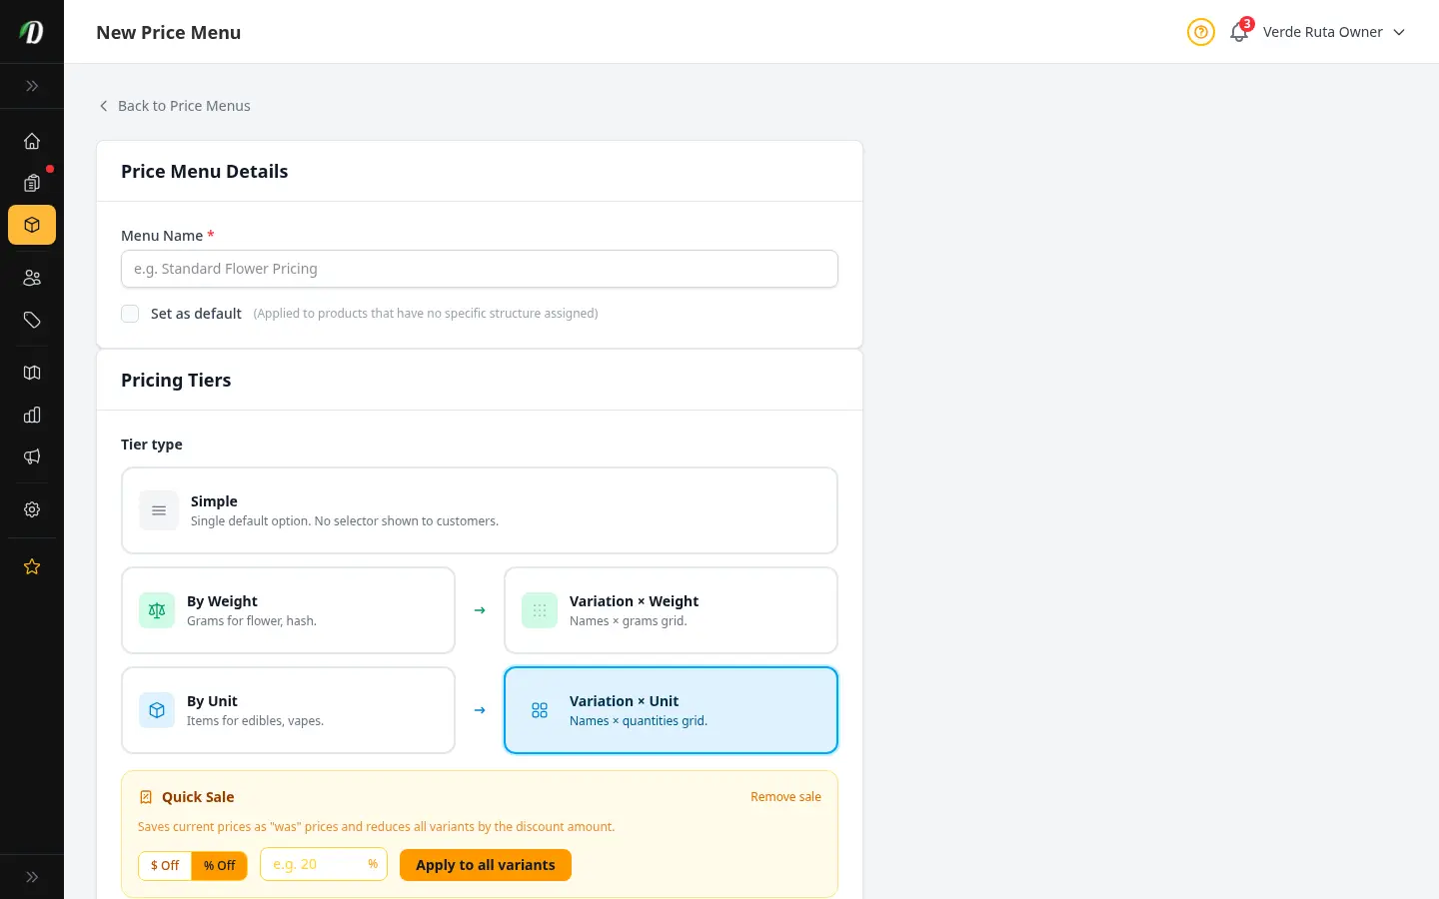Open the Verde Ruta Owner account dropdown
The image size is (1439, 899).
1334,32
